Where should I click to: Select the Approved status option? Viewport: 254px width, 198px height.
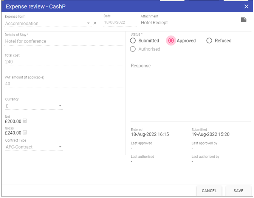(171, 41)
